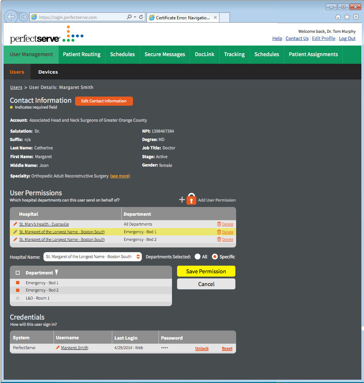364x383 pixels.
Task: Open browser tools gear icon
Action: (x=356, y=17)
